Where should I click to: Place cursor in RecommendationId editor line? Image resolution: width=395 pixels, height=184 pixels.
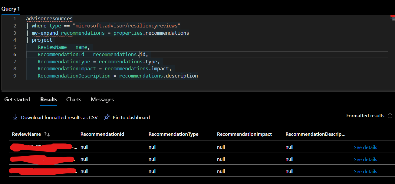click(x=93, y=55)
